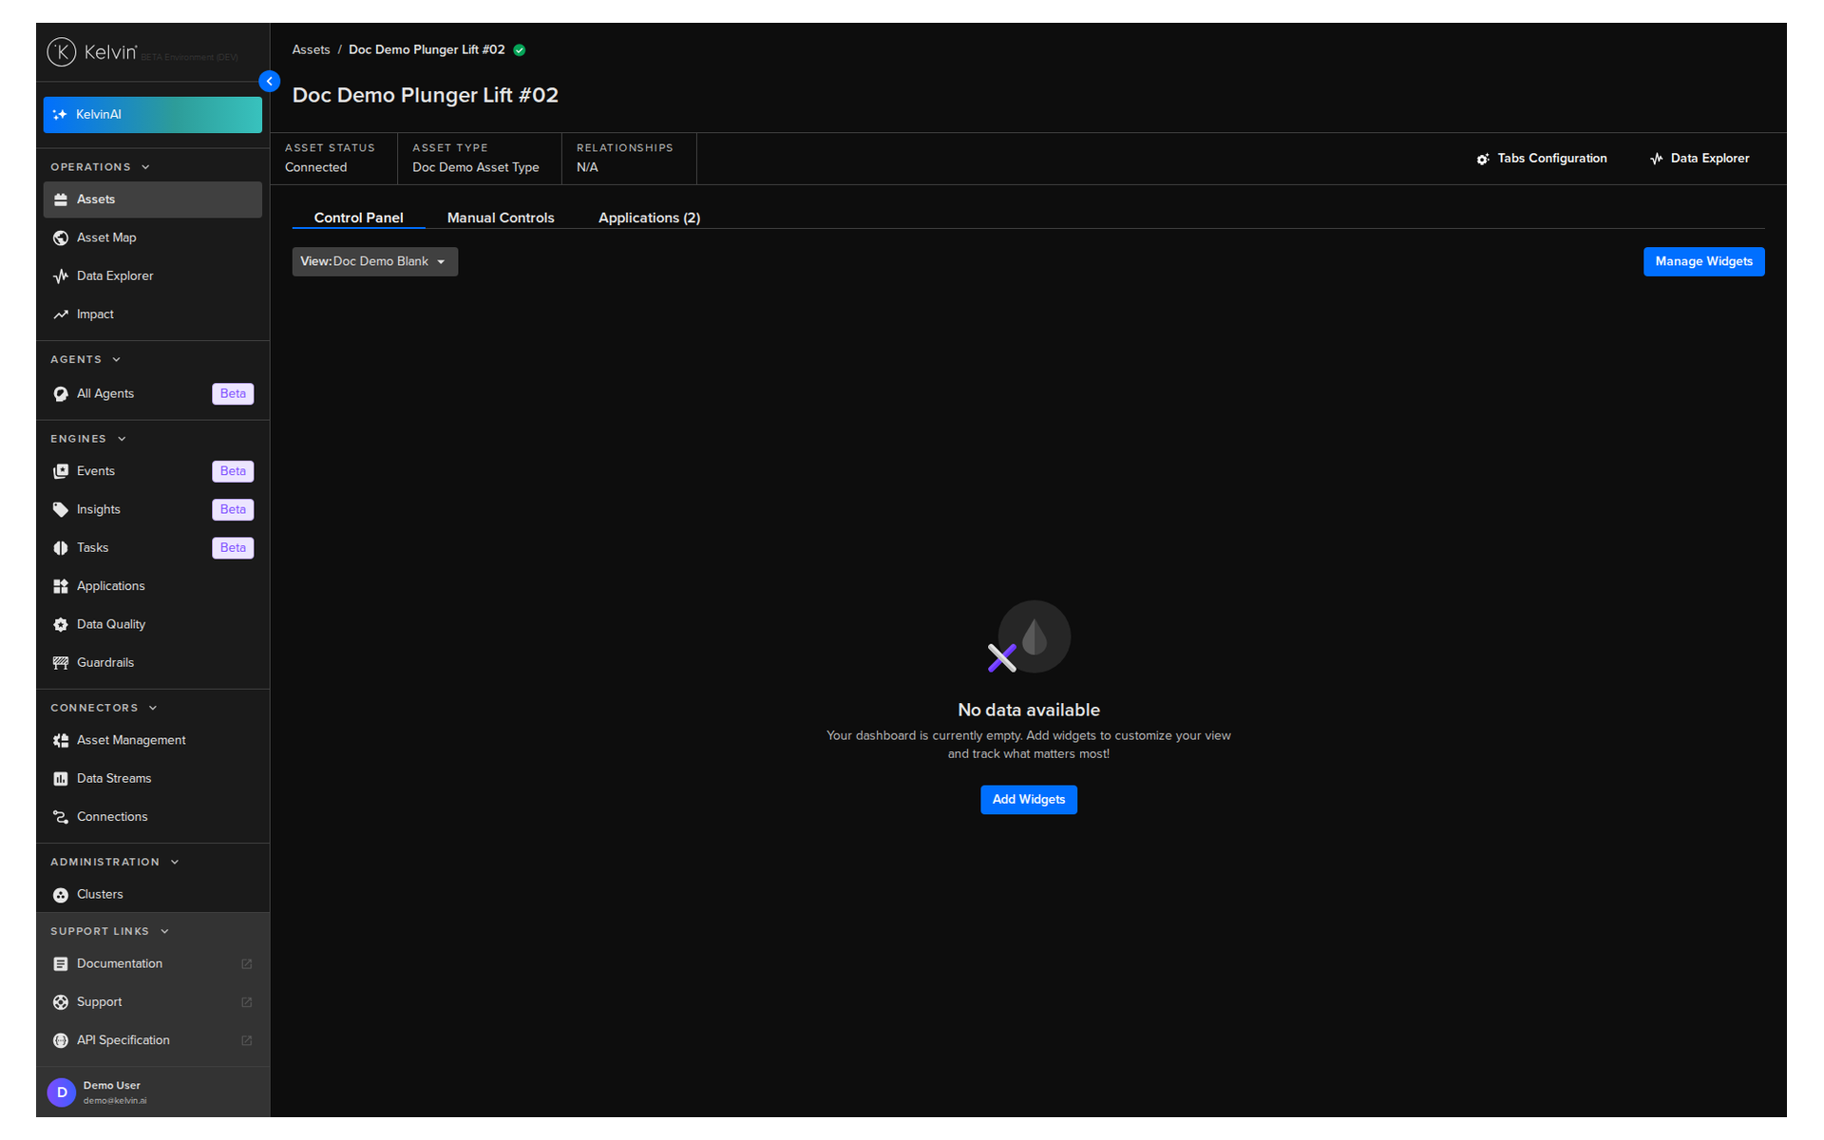The image size is (1824, 1140).
Task: Switch to the Manual Controls tab
Action: coord(501,218)
